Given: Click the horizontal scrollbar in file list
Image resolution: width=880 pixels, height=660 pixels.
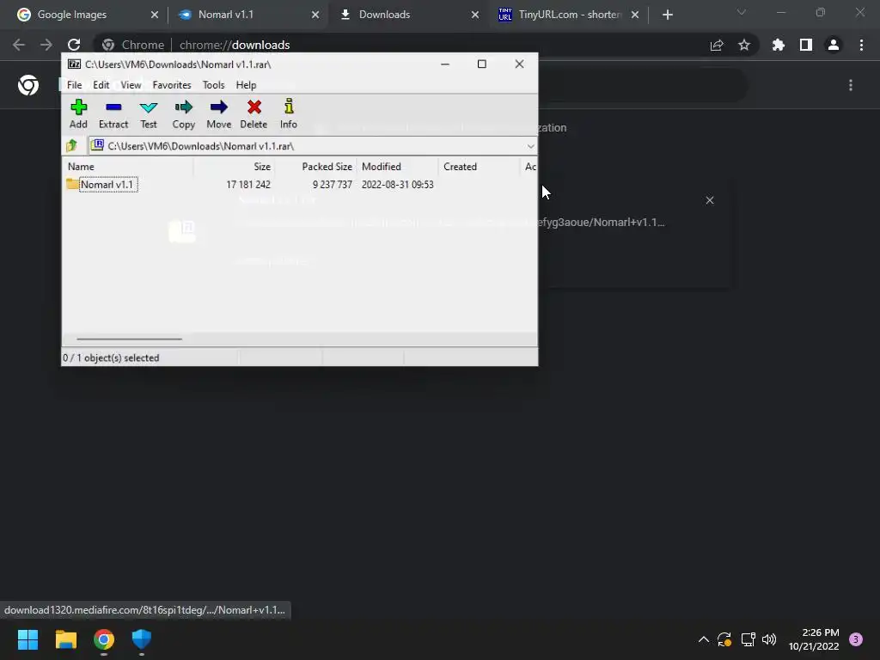Looking at the screenshot, I should point(130,339).
